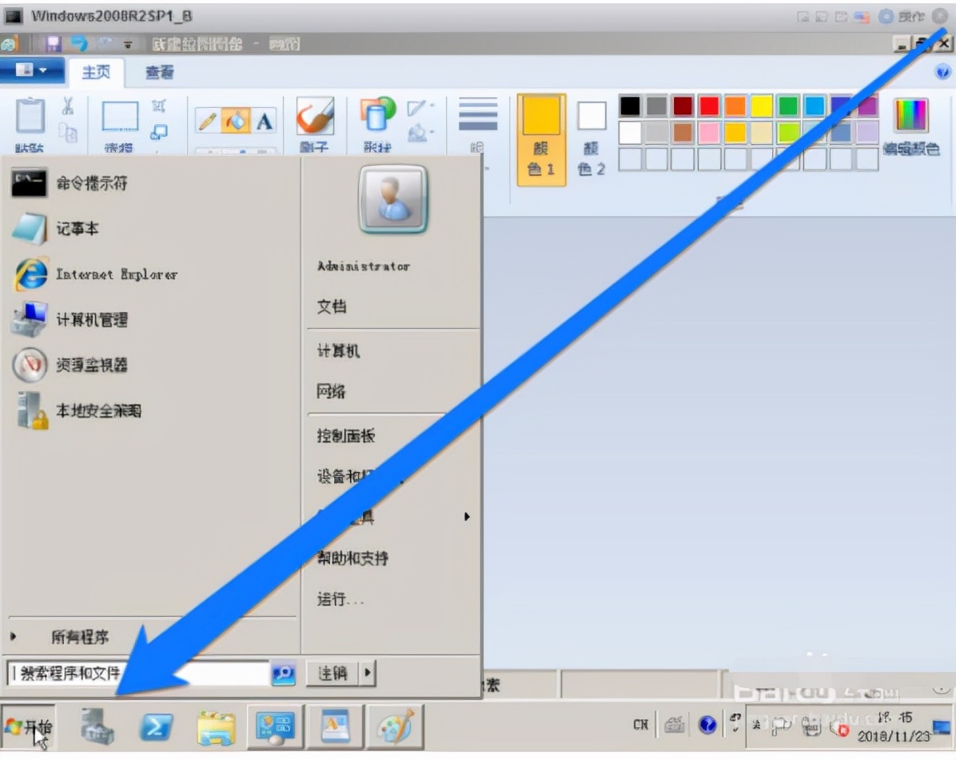Pick the red color swatch in the palette
This screenshot has width=956, height=760.
[x=709, y=106]
